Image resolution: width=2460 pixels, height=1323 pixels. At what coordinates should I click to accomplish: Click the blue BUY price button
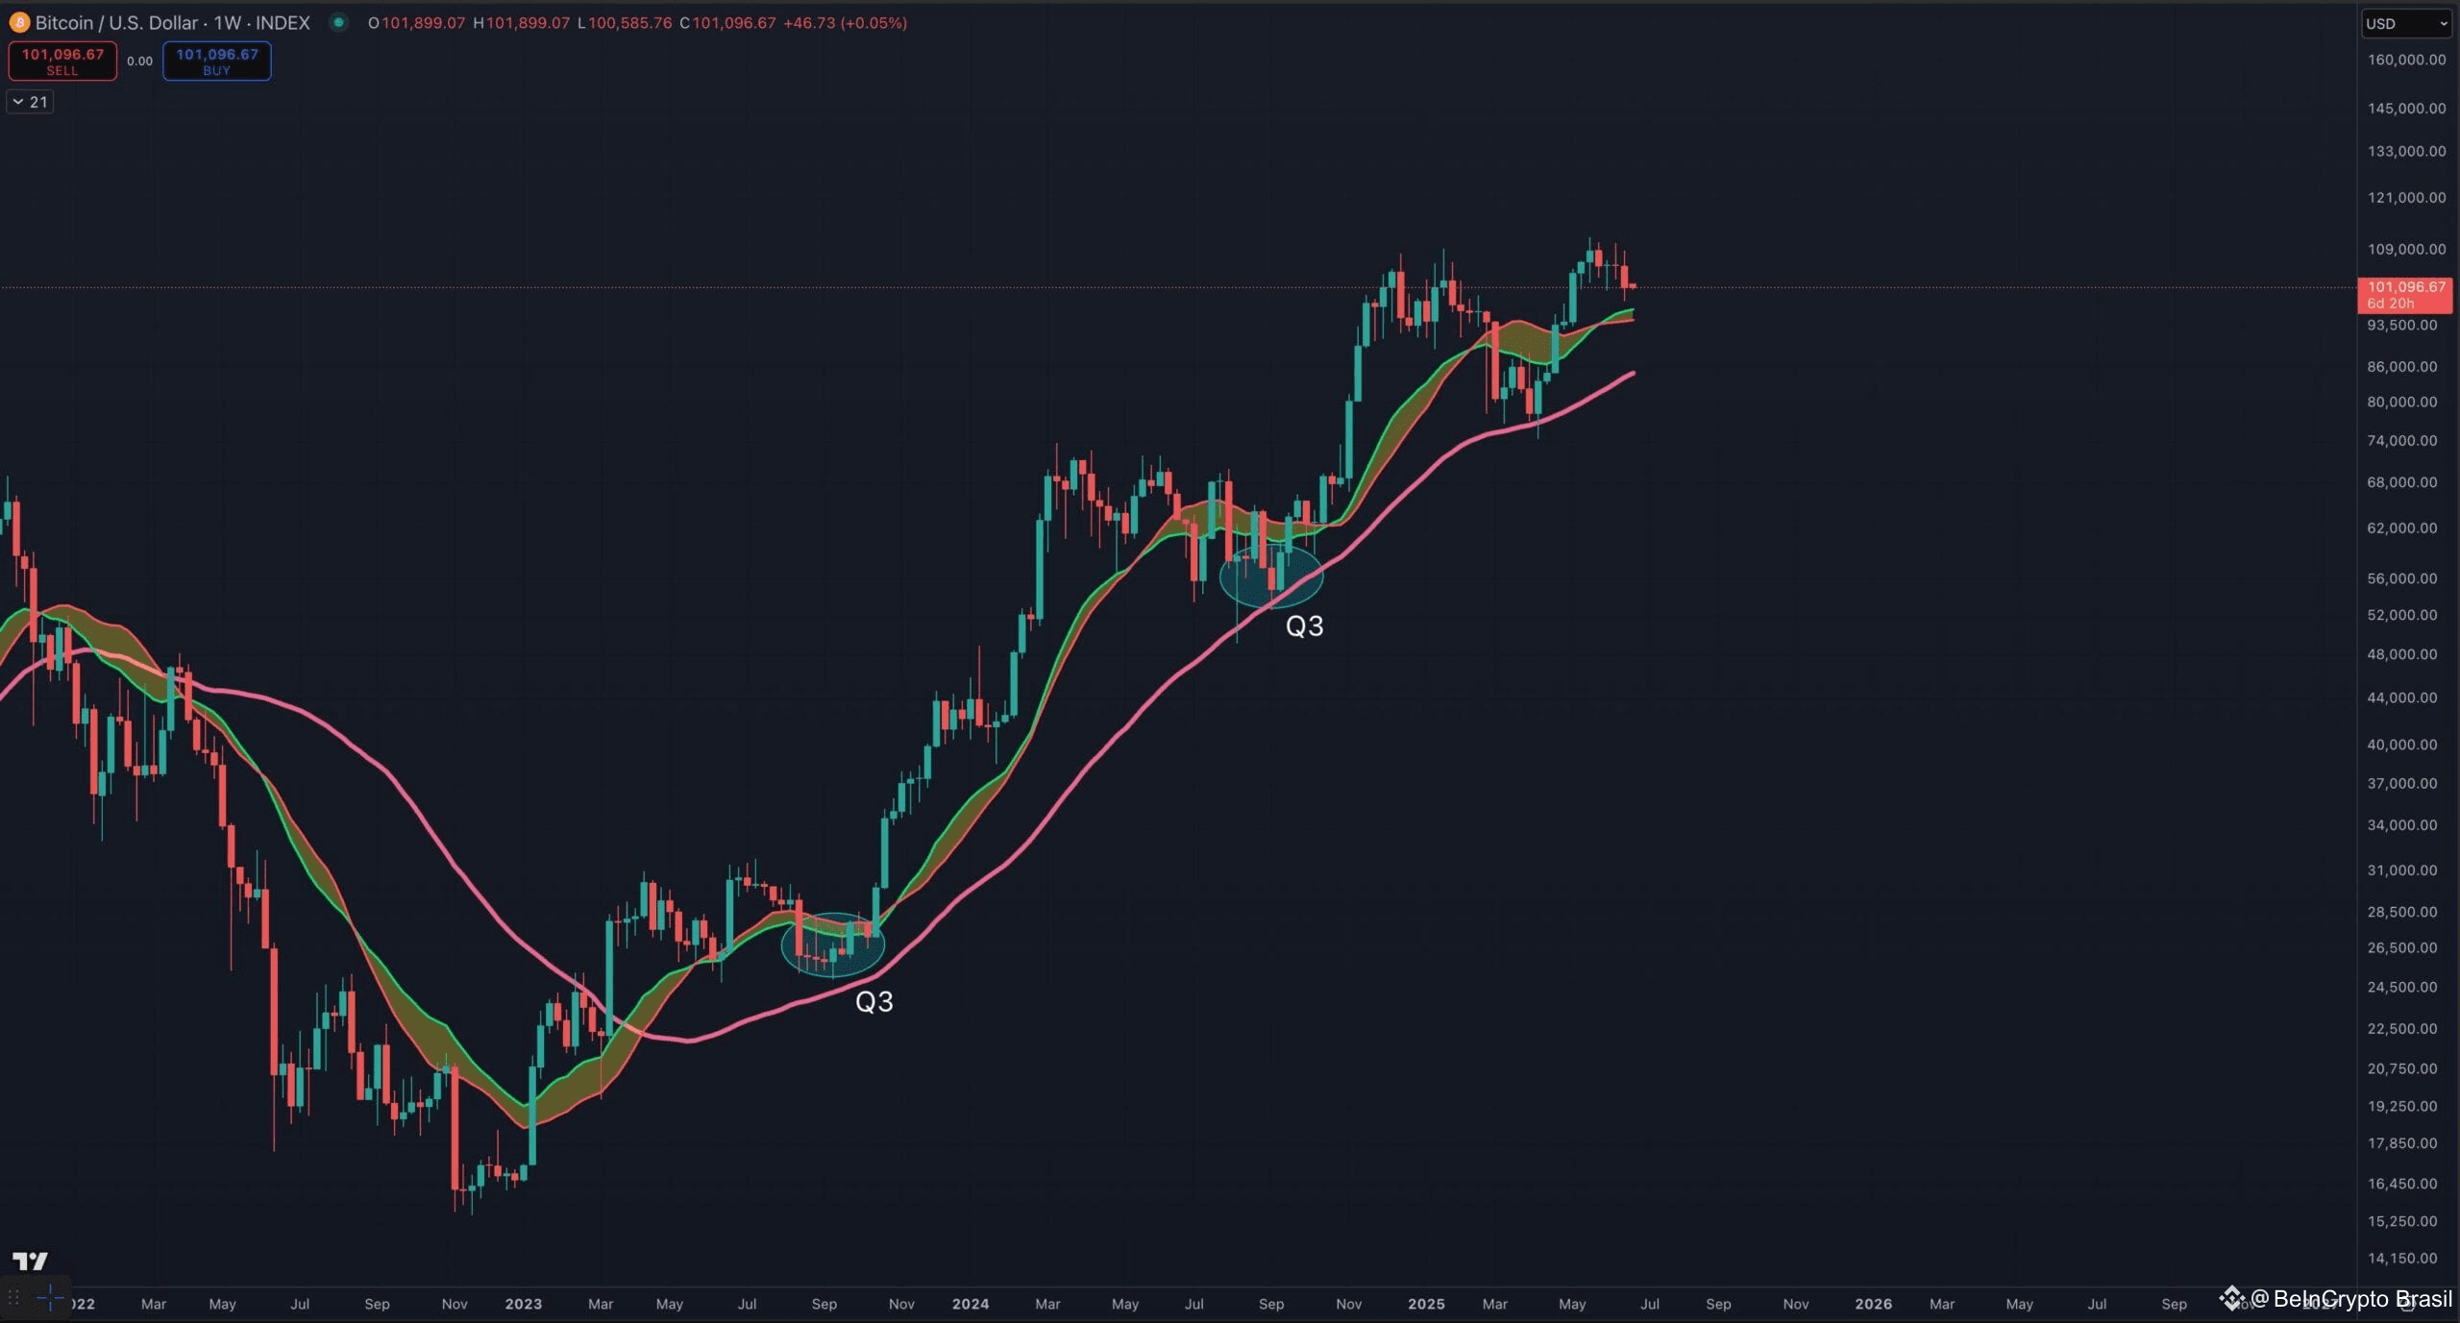[217, 61]
